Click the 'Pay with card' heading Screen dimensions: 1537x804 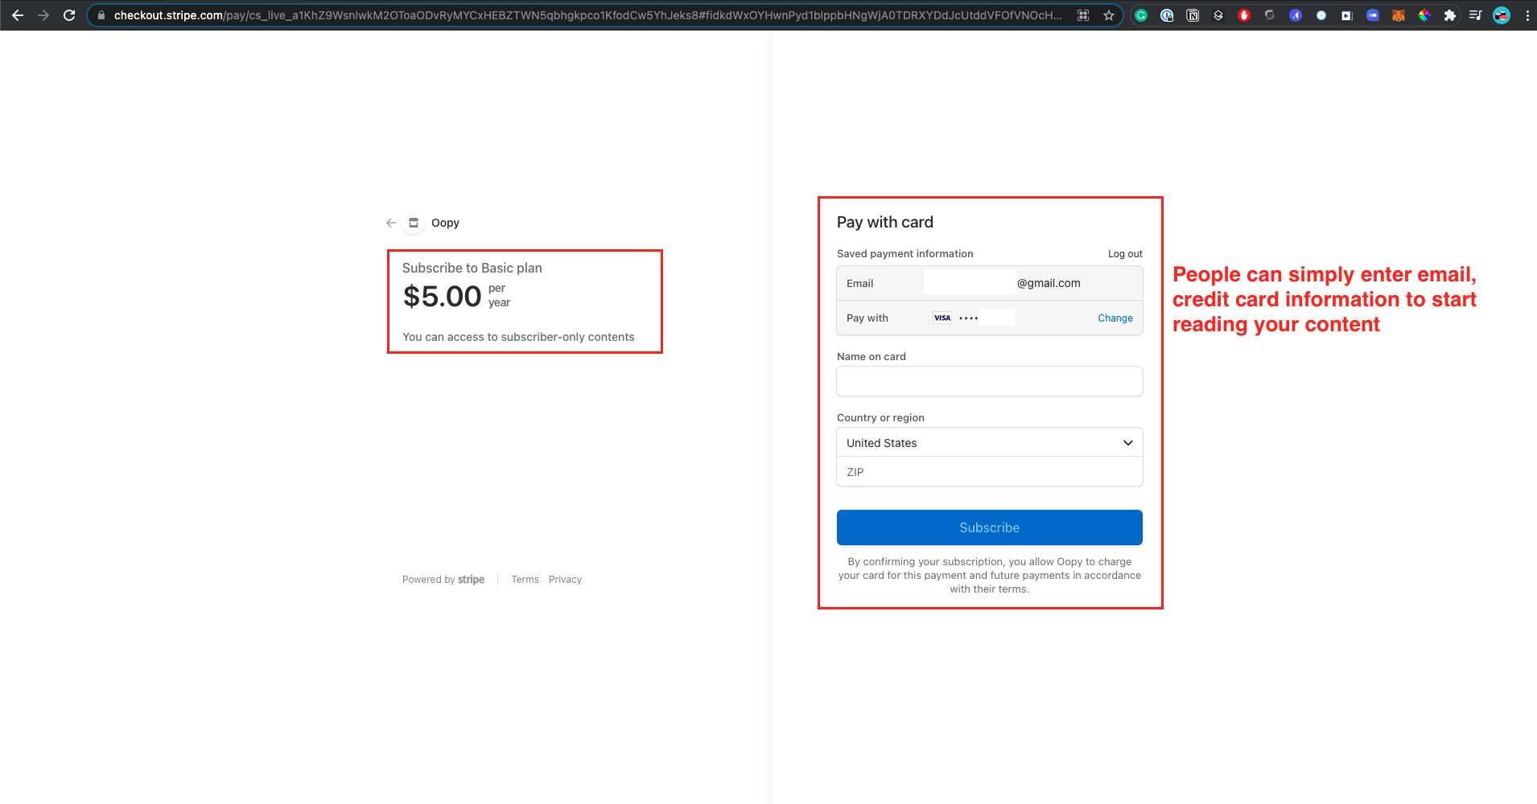point(885,222)
